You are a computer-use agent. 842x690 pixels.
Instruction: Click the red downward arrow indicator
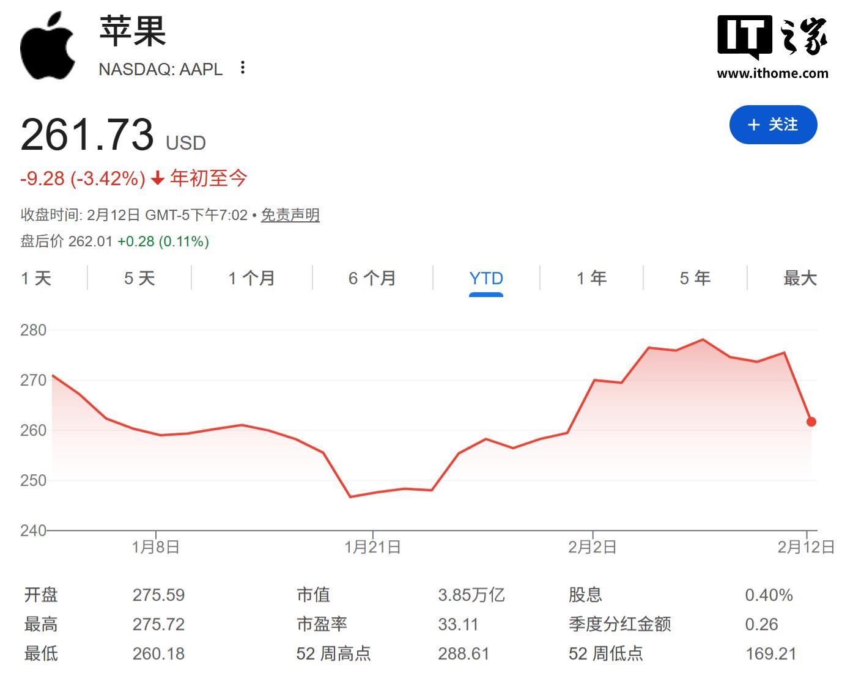click(x=156, y=178)
